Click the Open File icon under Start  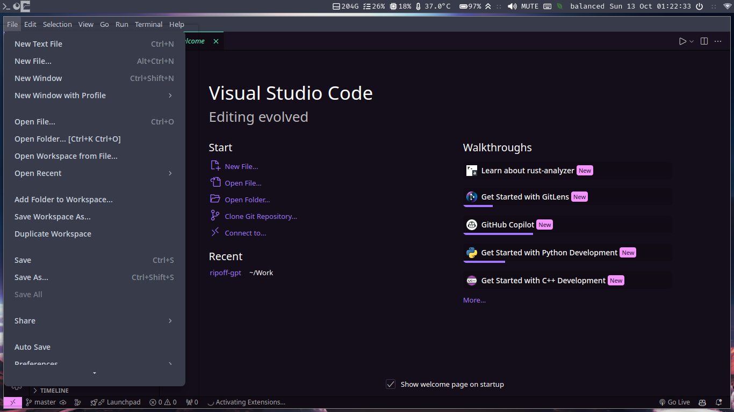point(215,182)
